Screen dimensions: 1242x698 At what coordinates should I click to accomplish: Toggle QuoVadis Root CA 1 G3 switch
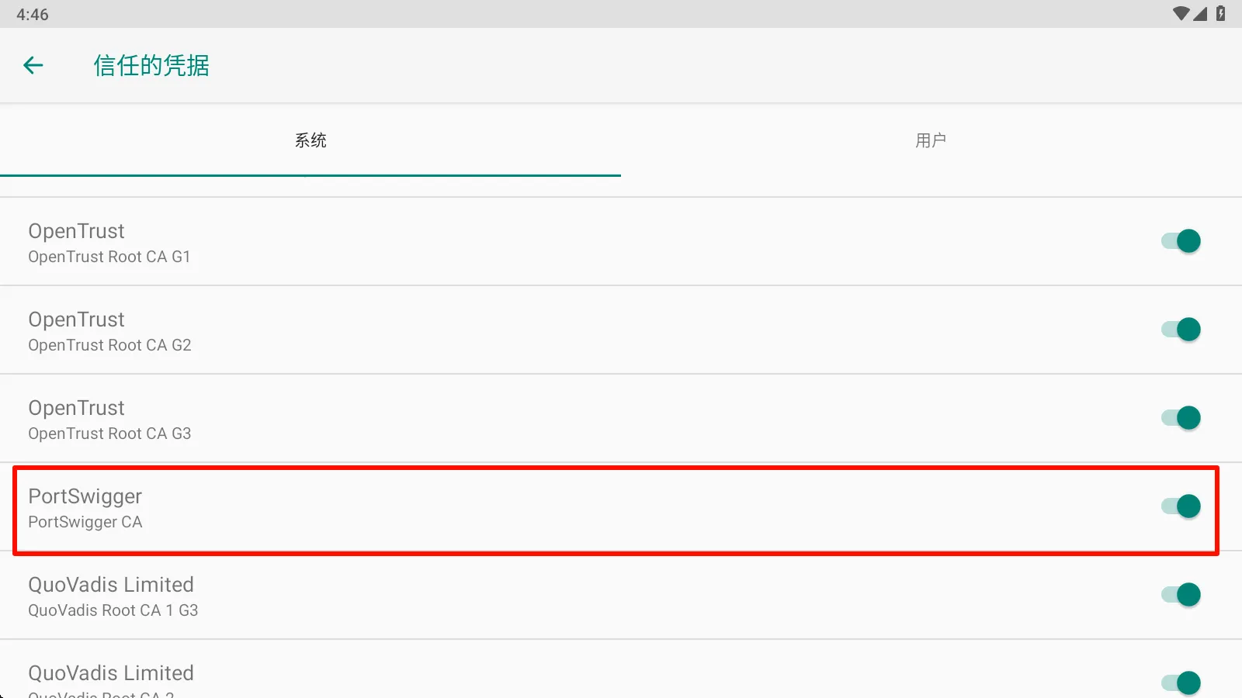tap(1181, 595)
